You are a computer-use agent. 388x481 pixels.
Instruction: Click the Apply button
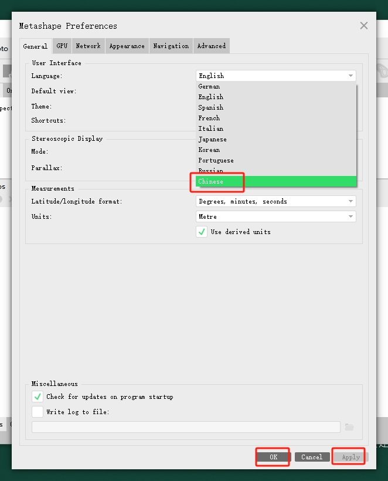(350, 457)
